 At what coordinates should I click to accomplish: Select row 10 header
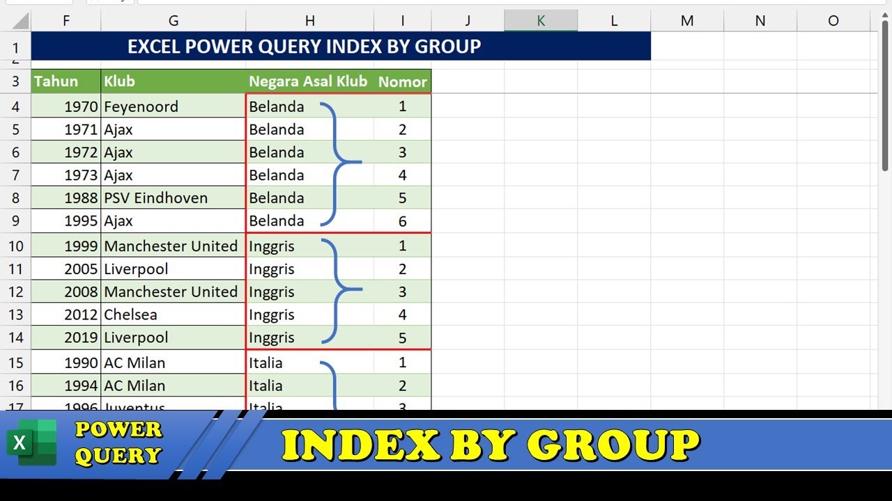point(15,246)
